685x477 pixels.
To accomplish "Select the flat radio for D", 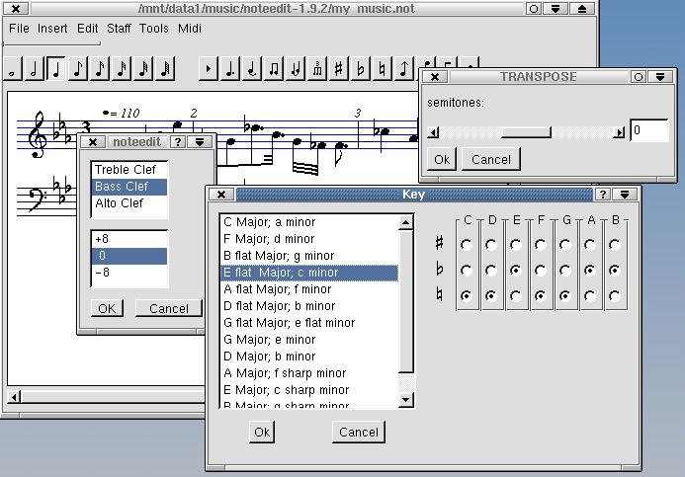I will [491, 270].
